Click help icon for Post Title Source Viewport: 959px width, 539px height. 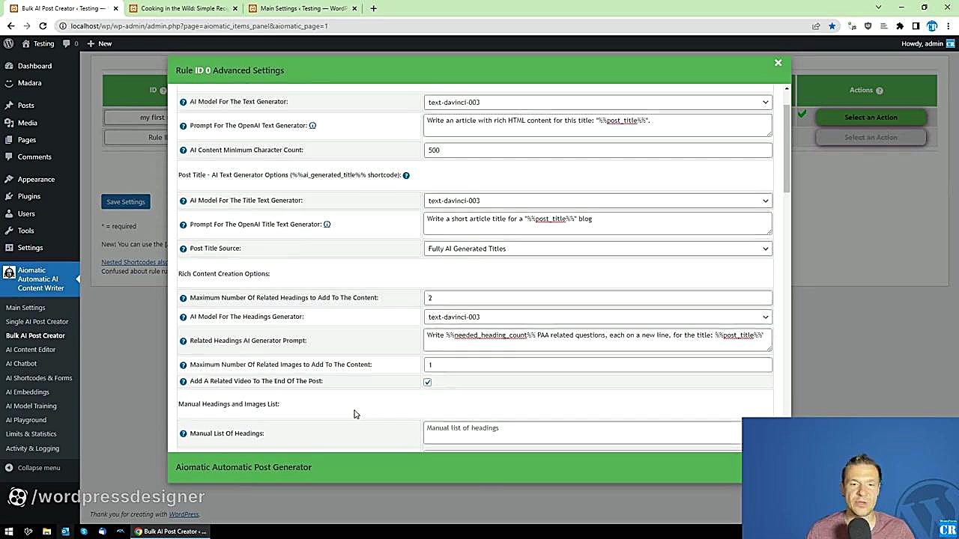(183, 249)
